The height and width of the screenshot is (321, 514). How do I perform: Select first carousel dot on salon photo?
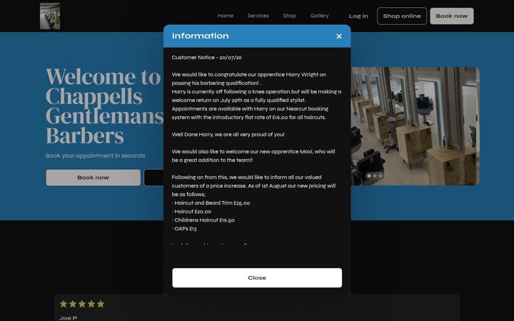click(x=369, y=176)
